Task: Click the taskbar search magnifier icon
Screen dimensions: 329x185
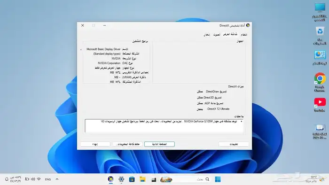Action: 207,179
